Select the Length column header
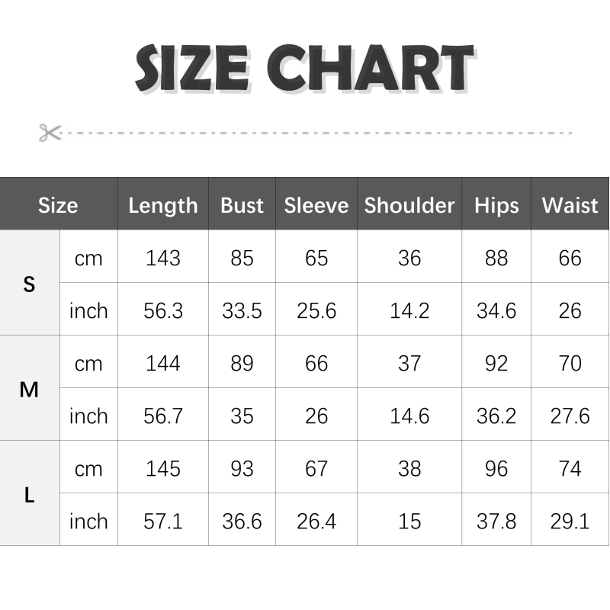 162,205
